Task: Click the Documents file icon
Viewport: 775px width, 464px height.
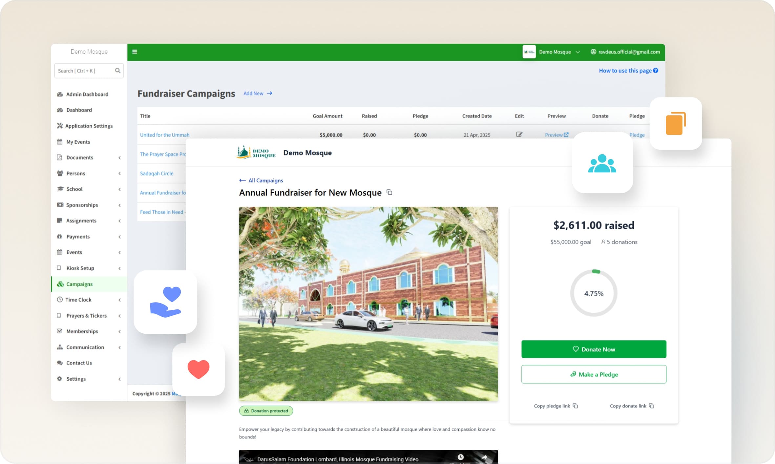Action: pos(60,158)
